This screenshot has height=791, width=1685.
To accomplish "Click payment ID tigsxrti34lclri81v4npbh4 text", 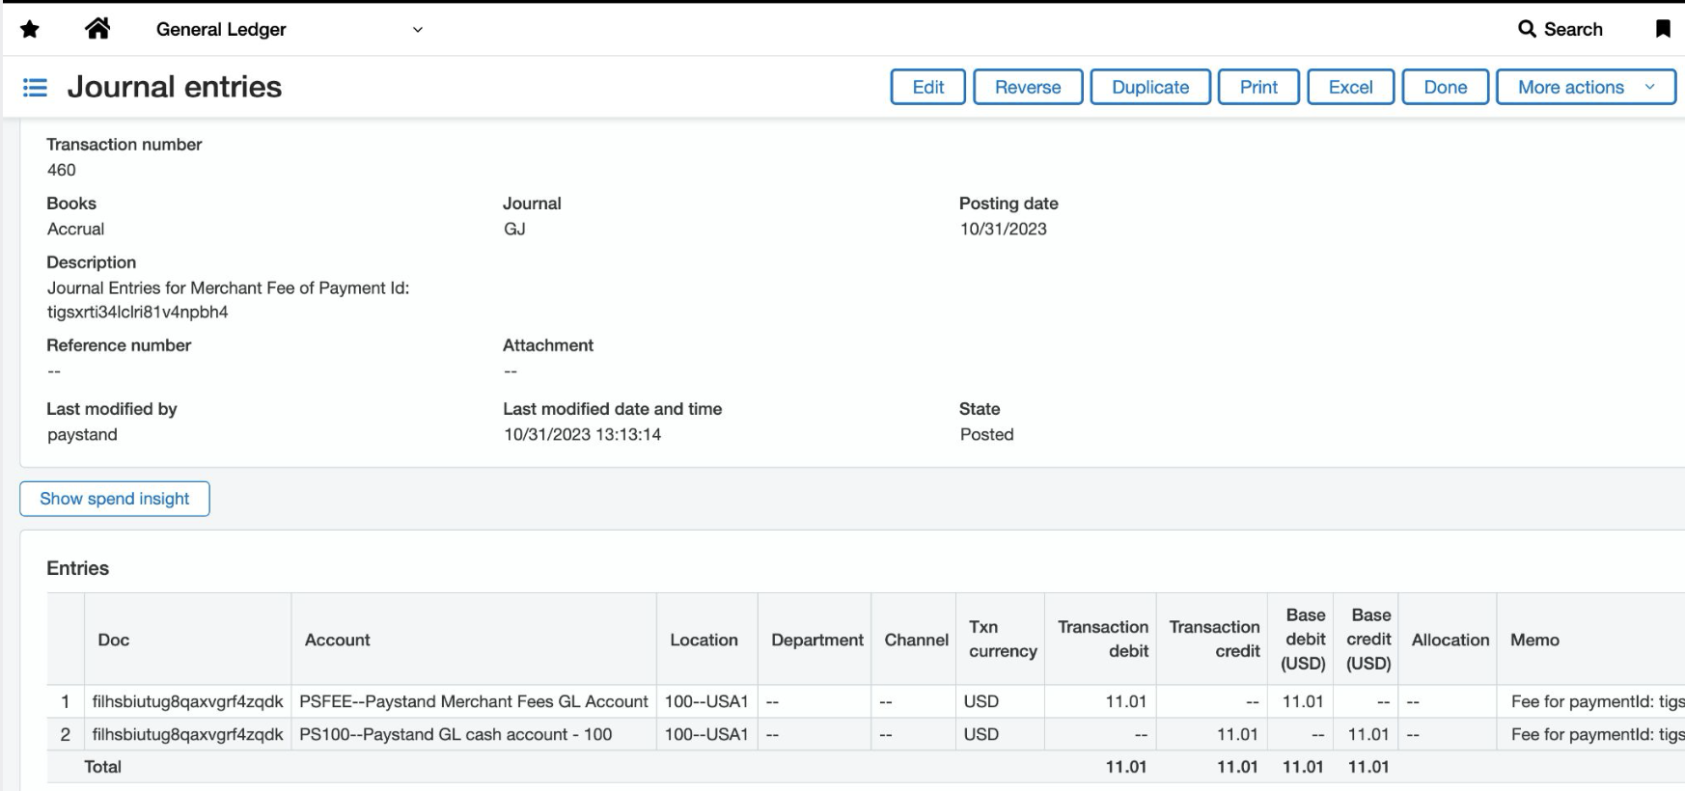I will click(x=137, y=312).
